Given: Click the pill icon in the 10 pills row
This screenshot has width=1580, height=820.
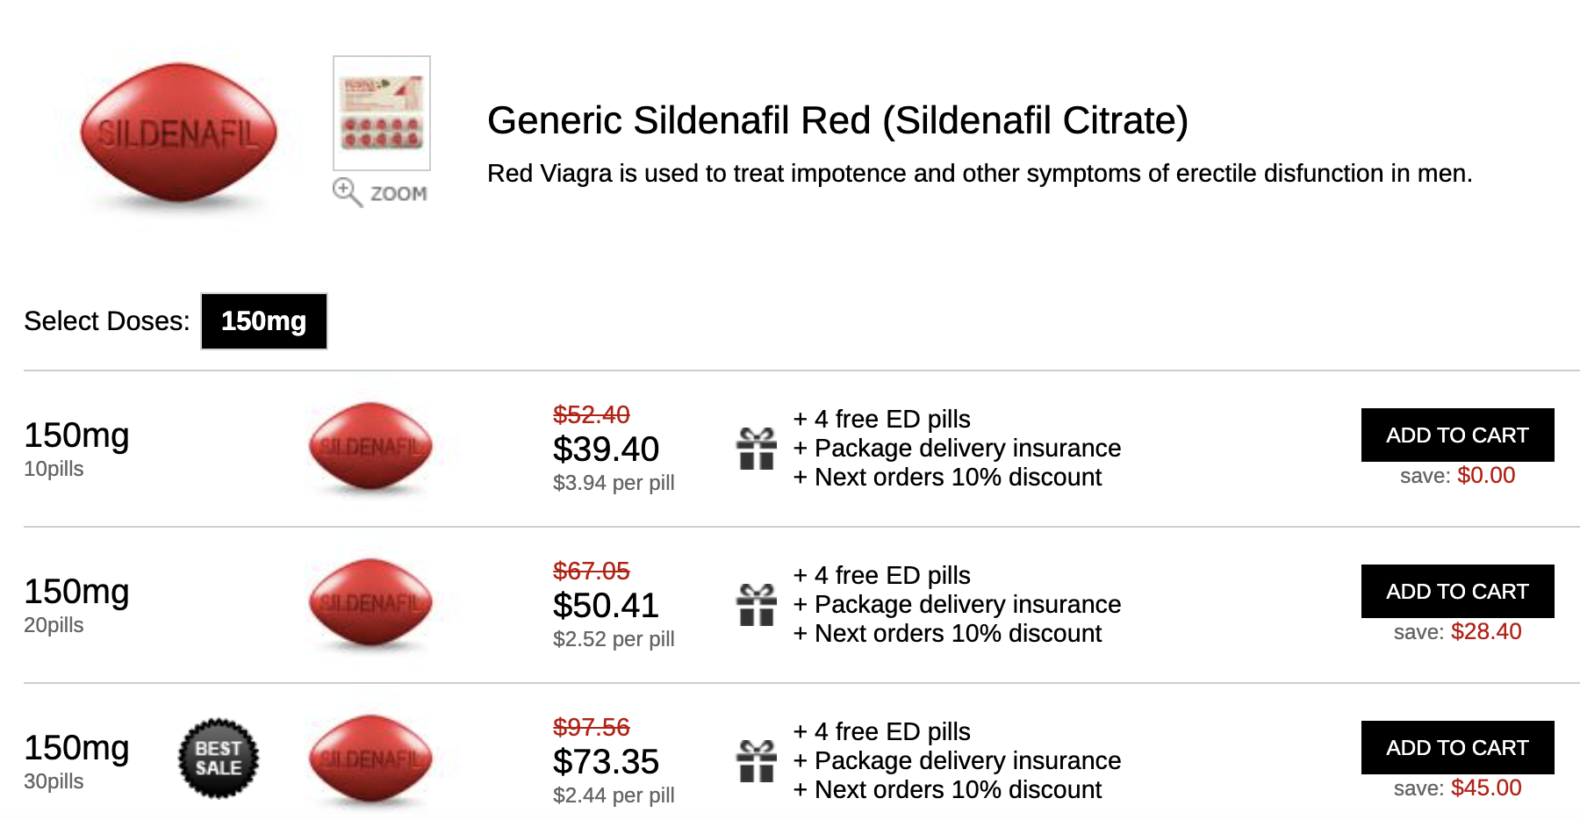Looking at the screenshot, I should point(370,447).
